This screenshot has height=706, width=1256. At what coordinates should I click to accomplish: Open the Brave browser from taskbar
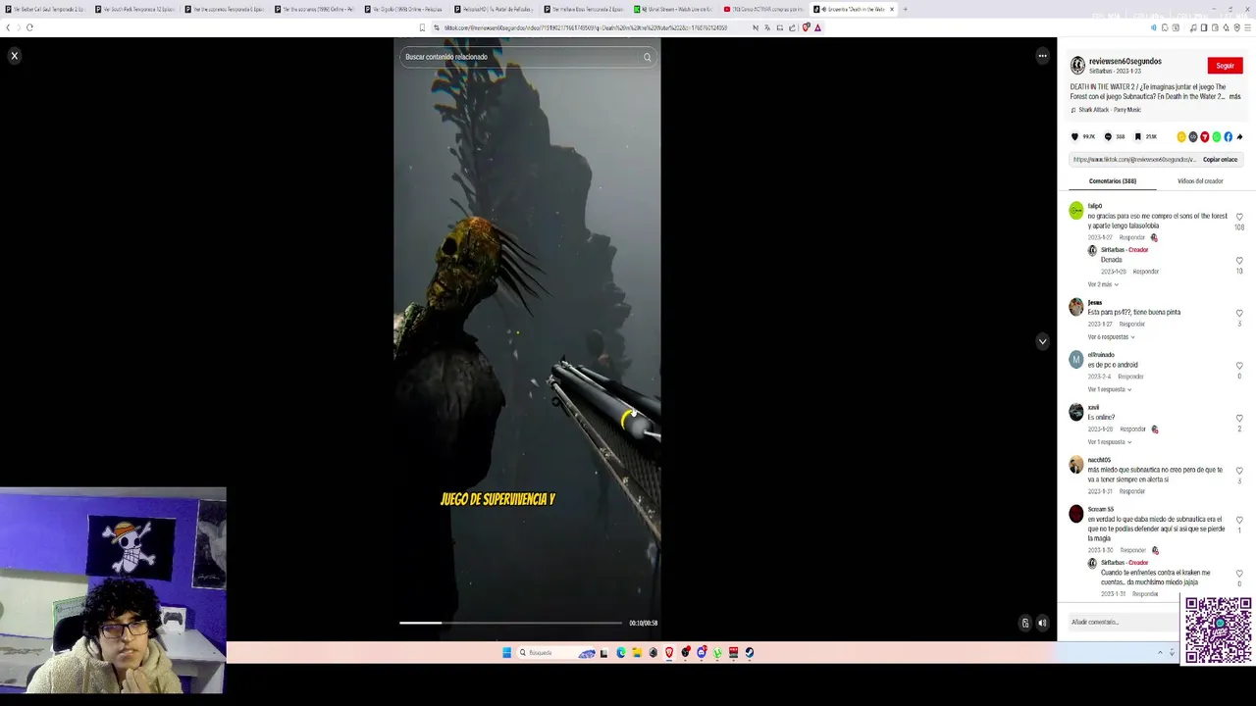tap(669, 652)
